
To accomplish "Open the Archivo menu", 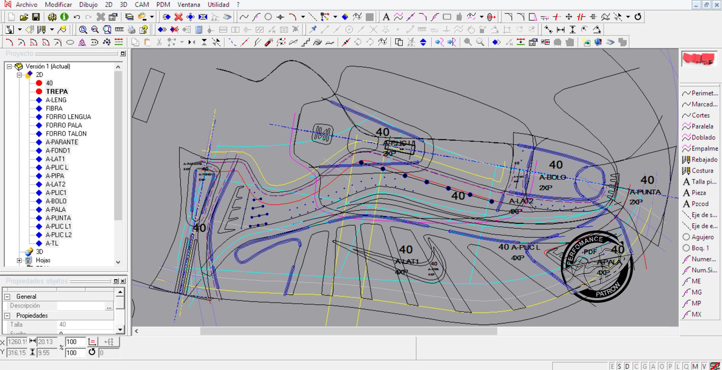I will 26,5.
